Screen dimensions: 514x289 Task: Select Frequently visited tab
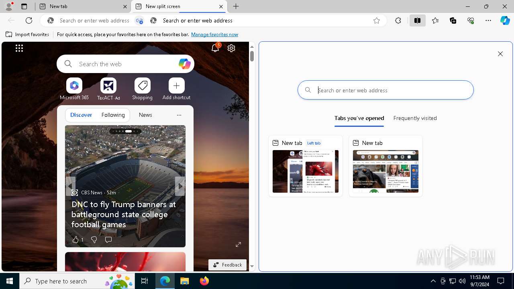[415, 118]
